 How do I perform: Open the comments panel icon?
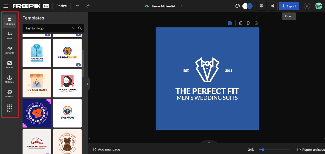(262, 6)
